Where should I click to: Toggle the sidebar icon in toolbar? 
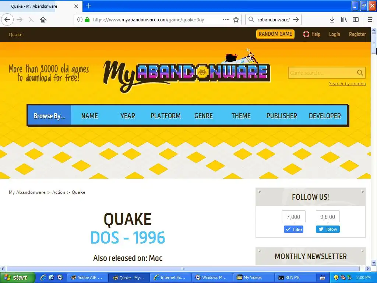point(356,20)
